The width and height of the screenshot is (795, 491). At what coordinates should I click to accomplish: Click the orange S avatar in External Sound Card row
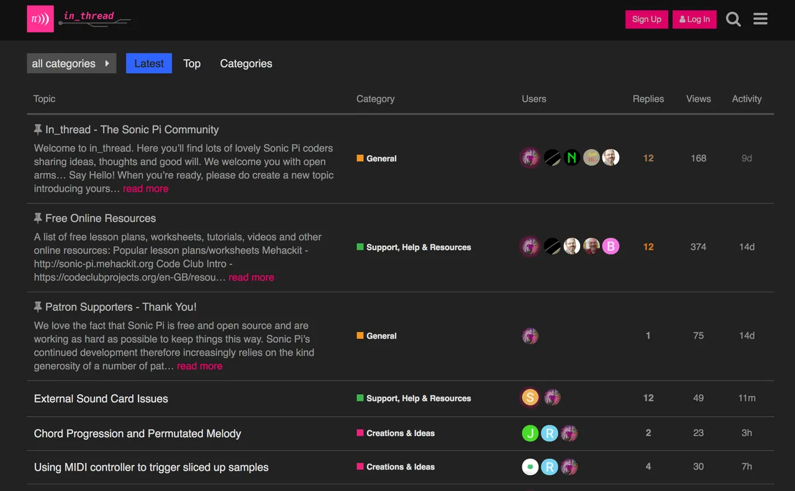pos(530,397)
